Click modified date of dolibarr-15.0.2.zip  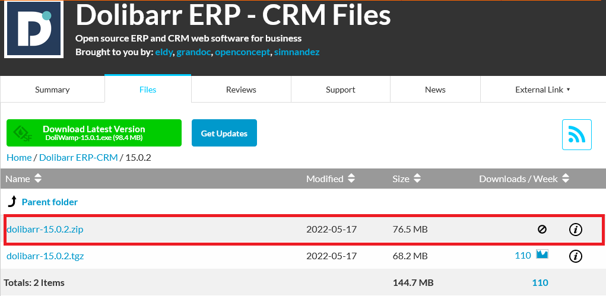click(332, 230)
